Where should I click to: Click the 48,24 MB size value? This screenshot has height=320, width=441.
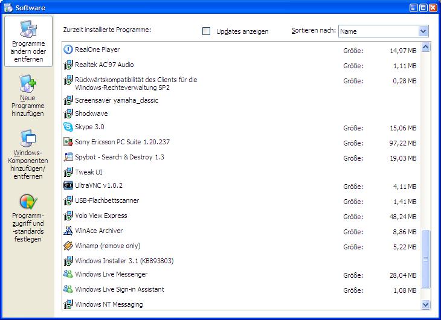[403, 217]
